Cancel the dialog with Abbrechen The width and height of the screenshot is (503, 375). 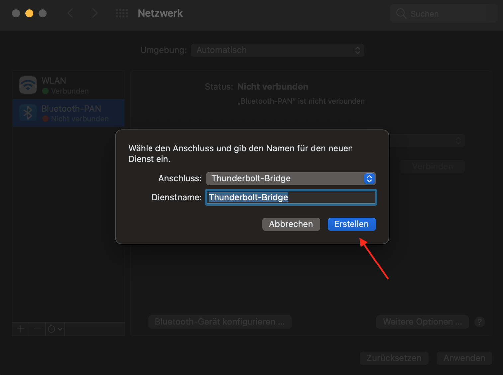click(291, 224)
